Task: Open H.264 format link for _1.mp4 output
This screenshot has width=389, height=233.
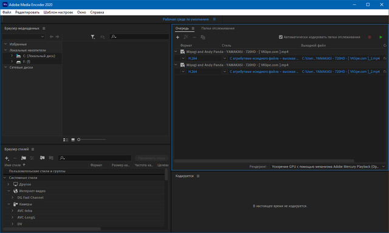Action: click(193, 58)
